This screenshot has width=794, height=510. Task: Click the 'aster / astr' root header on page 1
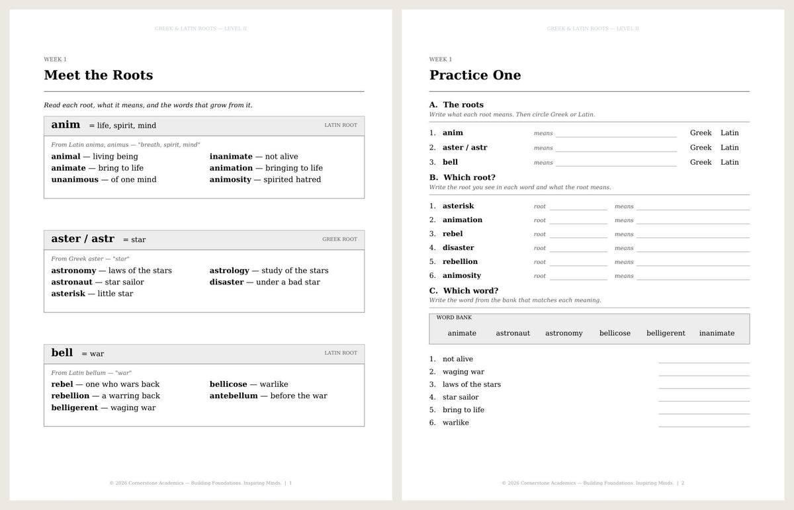204,239
